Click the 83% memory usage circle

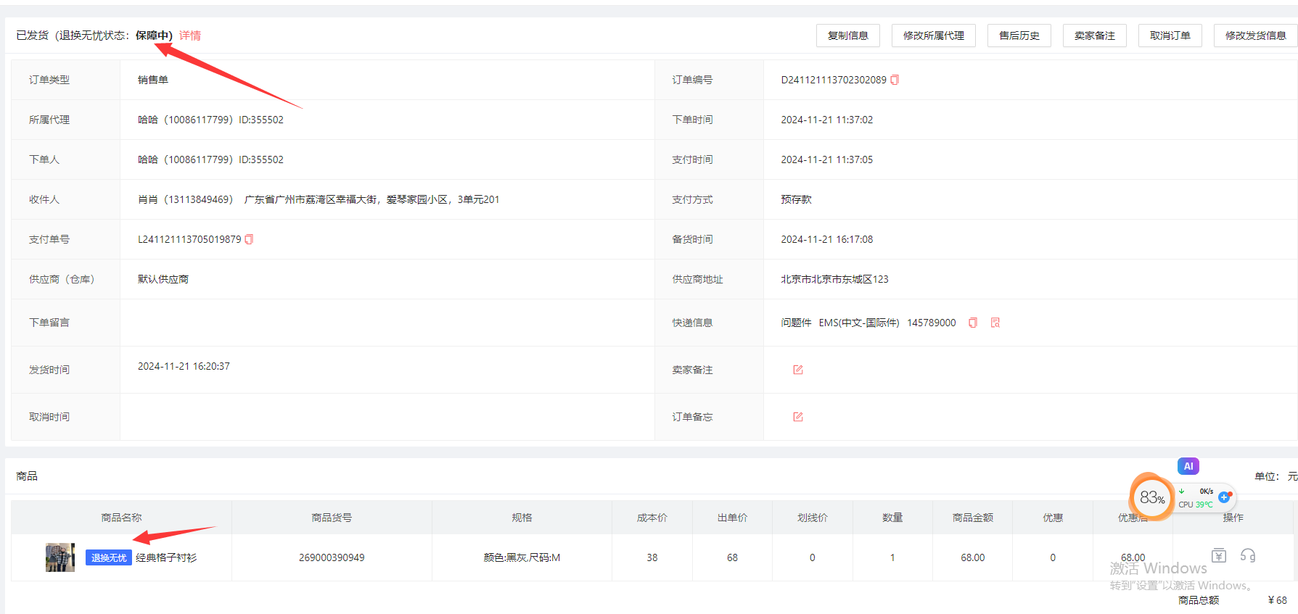click(1151, 497)
